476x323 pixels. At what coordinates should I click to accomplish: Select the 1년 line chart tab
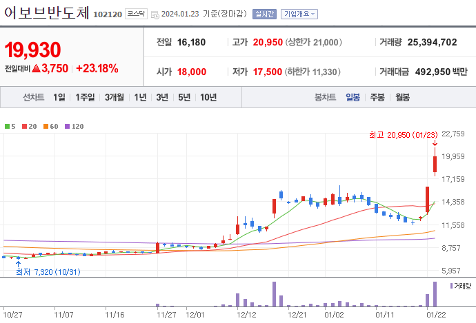pyautogui.click(x=140, y=97)
